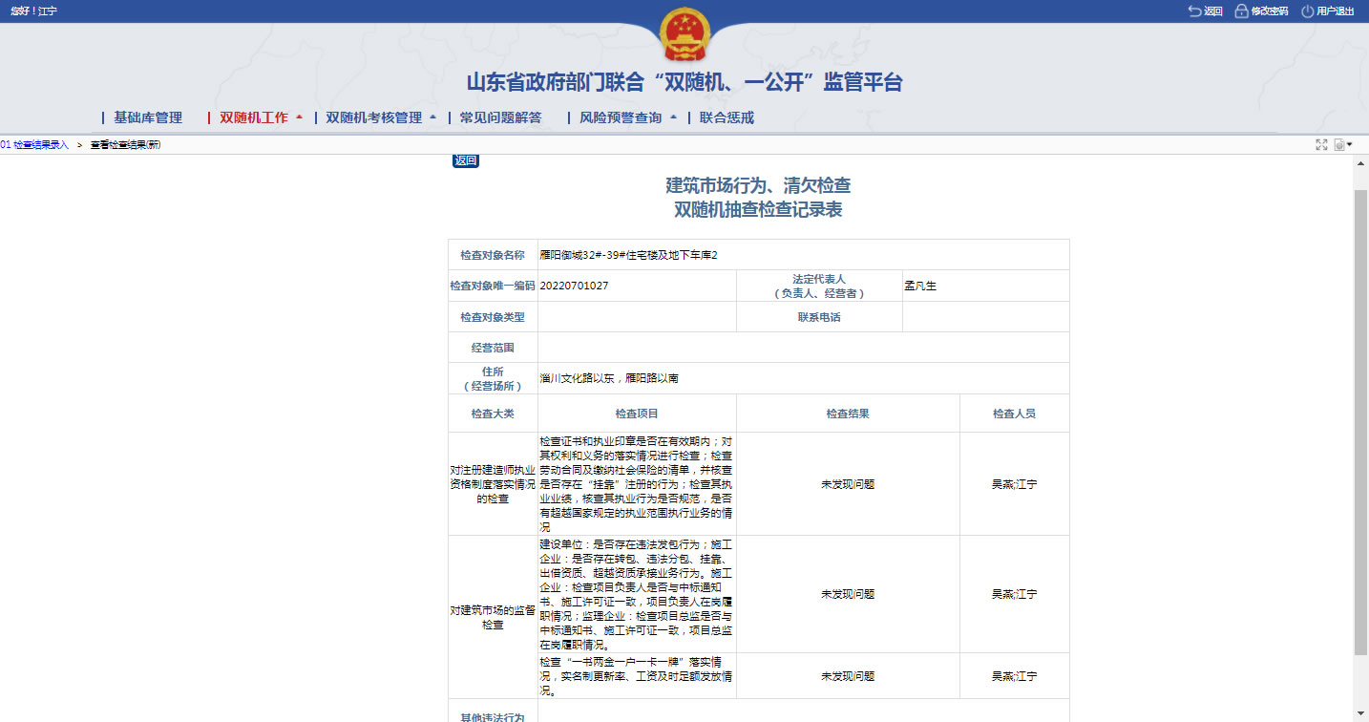Select 未发现问题 result in 一书两金 row

point(848,676)
